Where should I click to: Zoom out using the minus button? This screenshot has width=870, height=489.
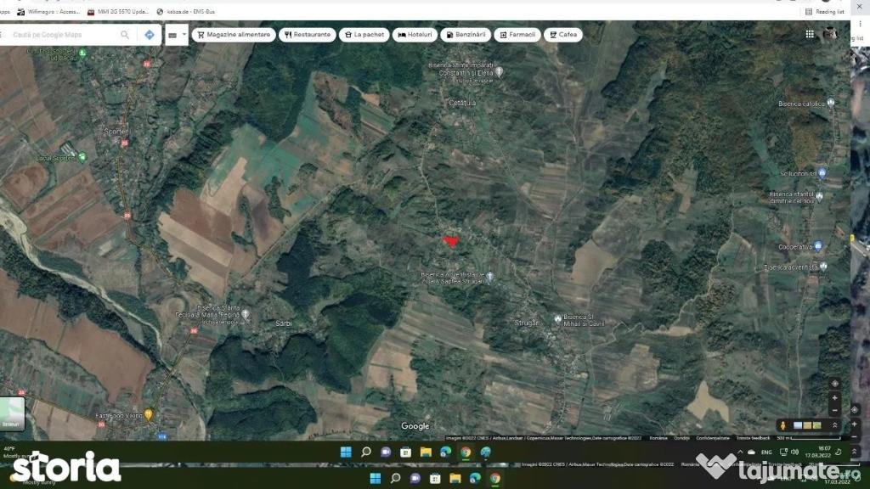pos(835,409)
